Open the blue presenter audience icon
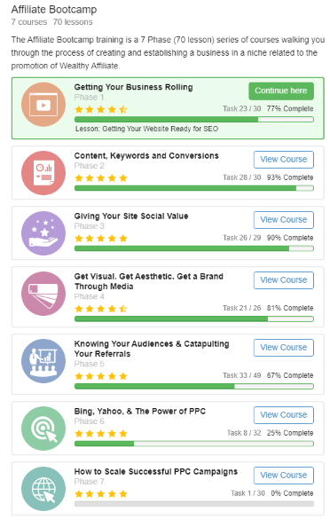 pyautogui.click(x=43, y=361)
